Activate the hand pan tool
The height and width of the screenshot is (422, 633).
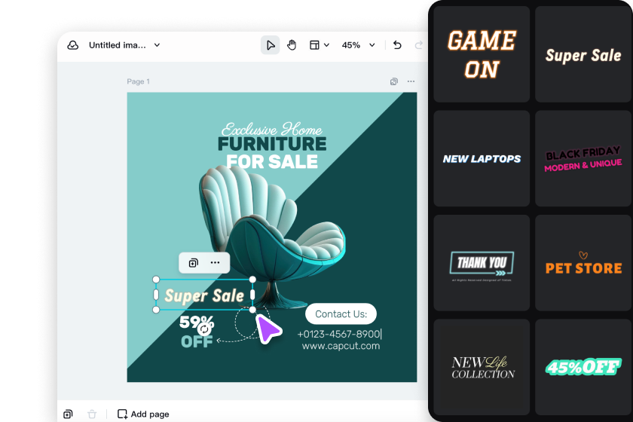click(x=292, y=45)
